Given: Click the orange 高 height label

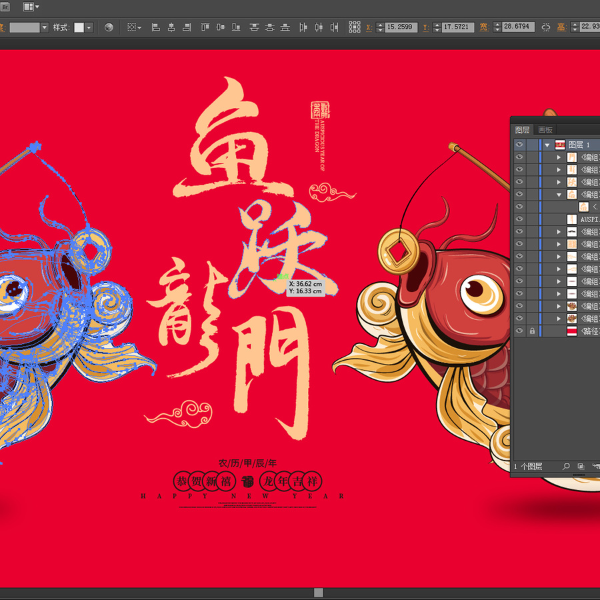Looking at the screenshot, I should (561, 27).
